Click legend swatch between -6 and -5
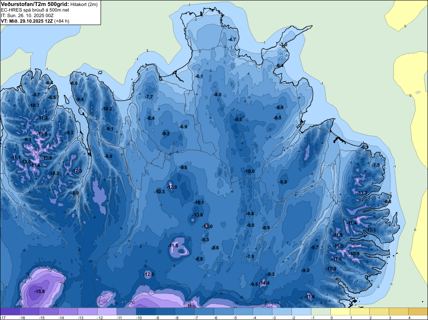This screenshot has width=428, height=320. click(224, 311)
